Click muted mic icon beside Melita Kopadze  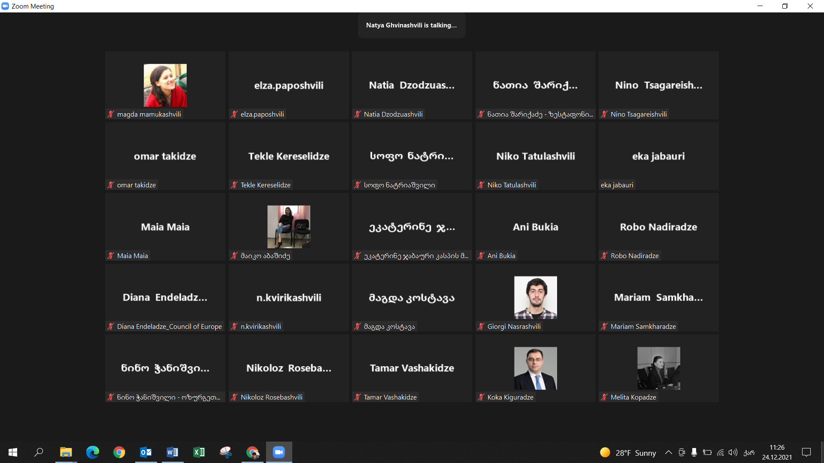click(604, 397)
